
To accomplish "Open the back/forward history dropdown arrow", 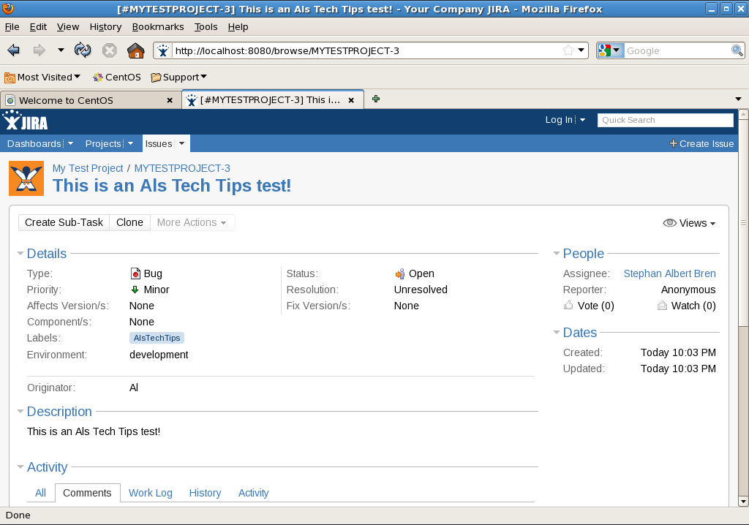I will 61,50.
